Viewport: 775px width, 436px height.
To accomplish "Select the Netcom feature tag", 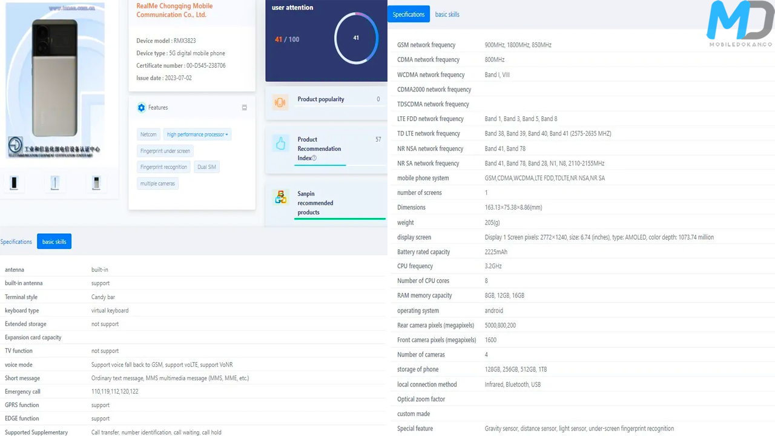I will pyautogui.click(x=148, y=134).
